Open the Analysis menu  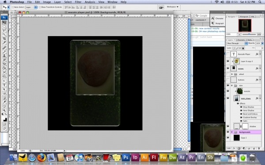[90, 2]
